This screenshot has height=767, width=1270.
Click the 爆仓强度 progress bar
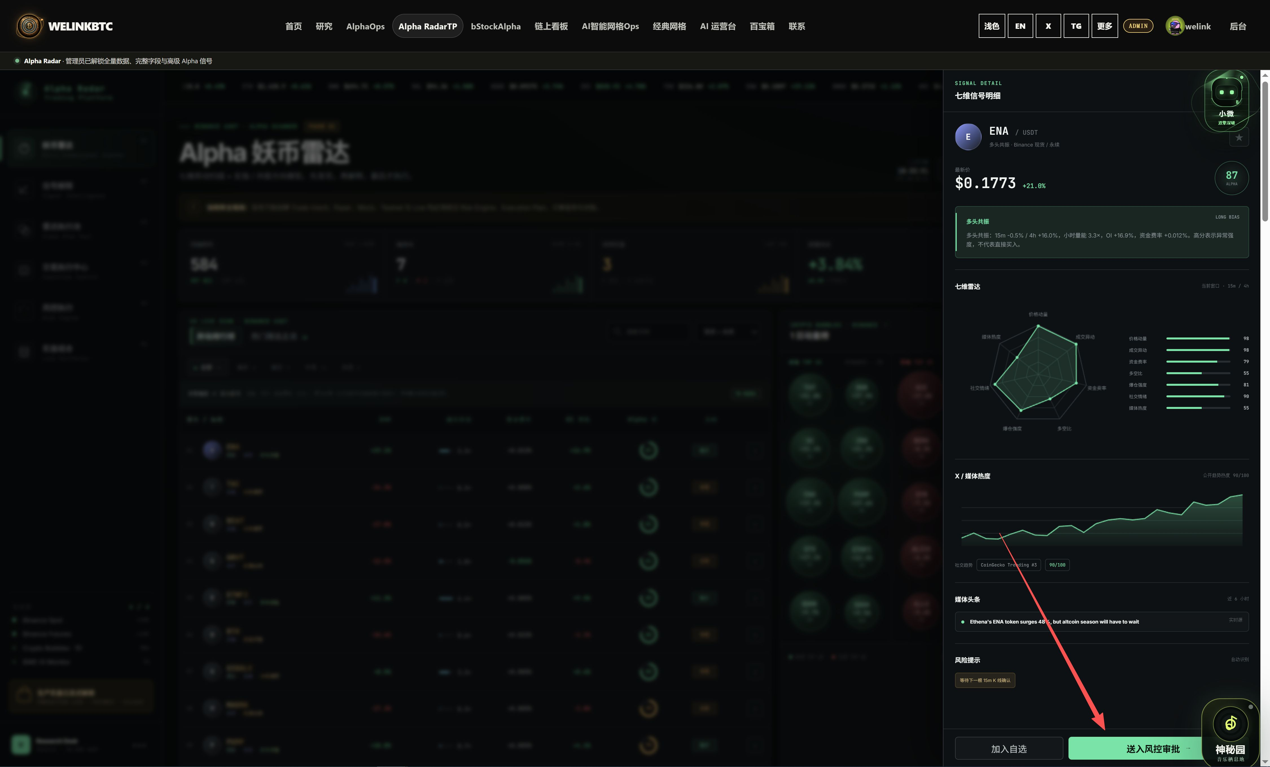tap(1198, 385)
